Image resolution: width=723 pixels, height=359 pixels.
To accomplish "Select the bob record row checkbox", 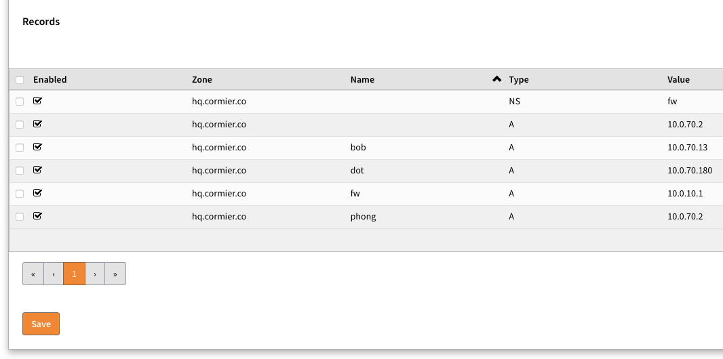I will (20, 148).
